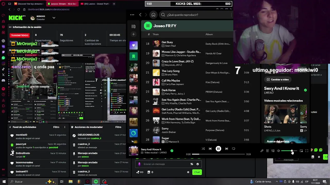Go to Spotify Home
The image size is (330, 185).
(153, 15)
